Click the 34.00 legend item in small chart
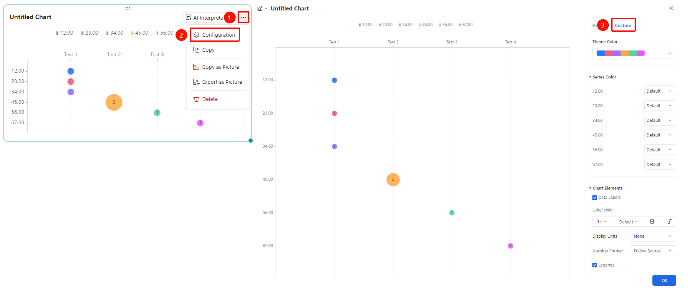This screenshot has width=688, height=302. click(115, 33)
